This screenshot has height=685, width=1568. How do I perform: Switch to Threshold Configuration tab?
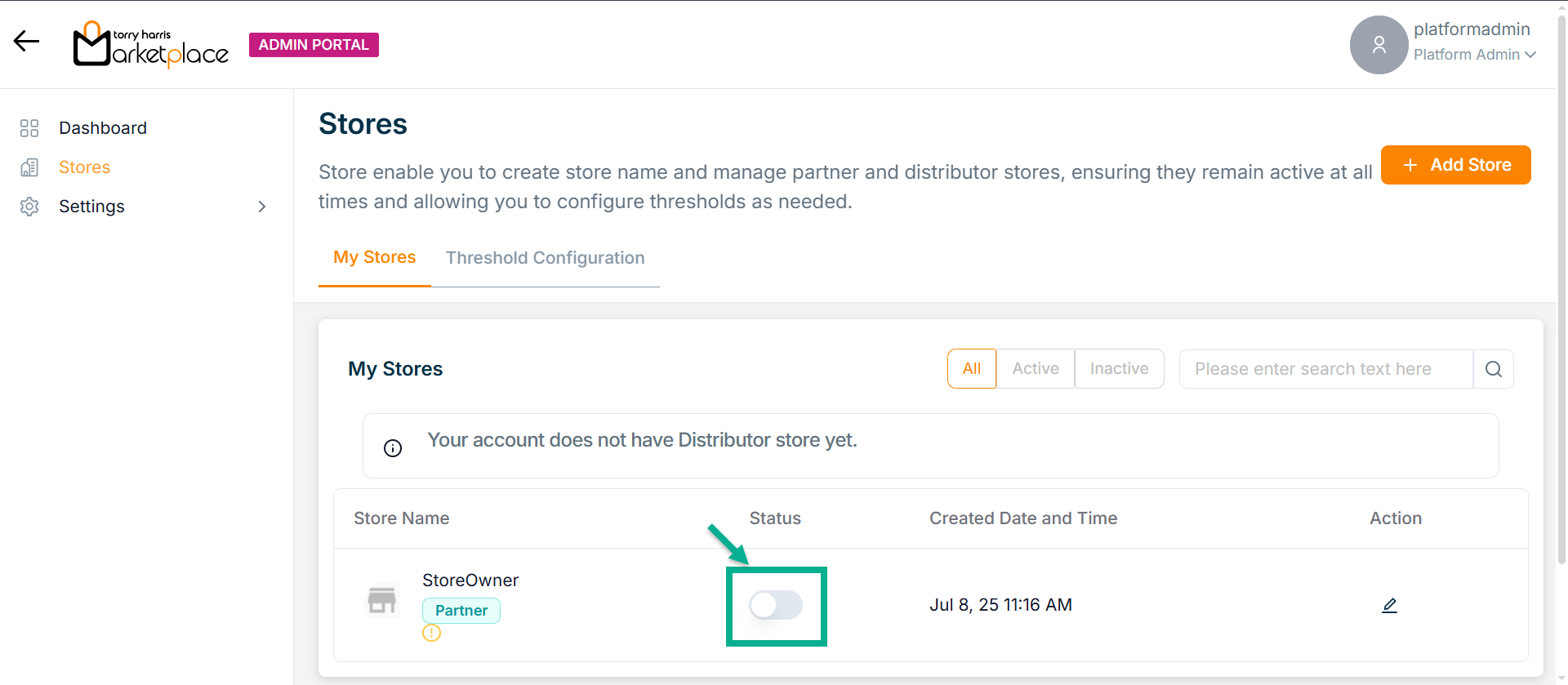tap(545, 258)
